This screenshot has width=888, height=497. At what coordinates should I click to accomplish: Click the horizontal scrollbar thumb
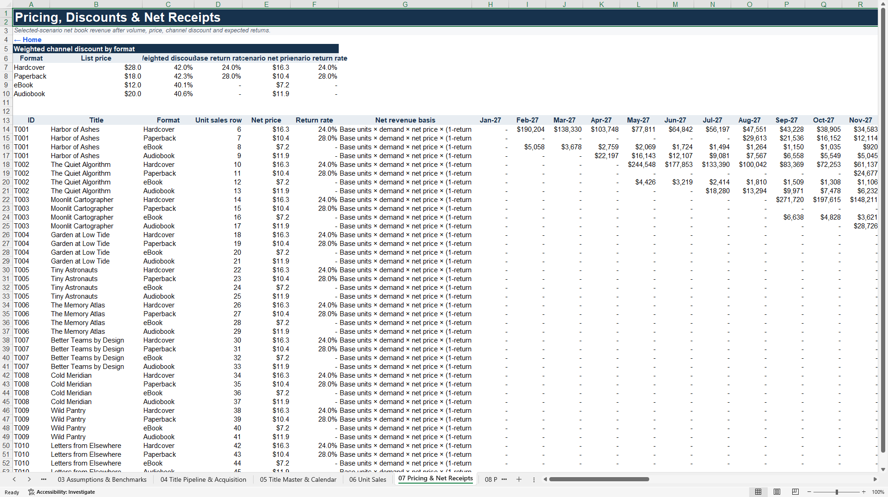(x=599, y=479)
